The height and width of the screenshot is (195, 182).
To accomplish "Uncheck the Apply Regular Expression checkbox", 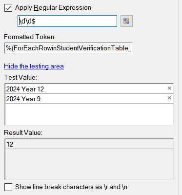I will point(8,8).
